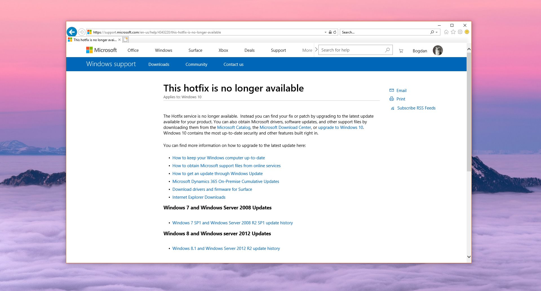Open Microsoft Dynamics 365 Cumulative Updates link

[226, 182]
